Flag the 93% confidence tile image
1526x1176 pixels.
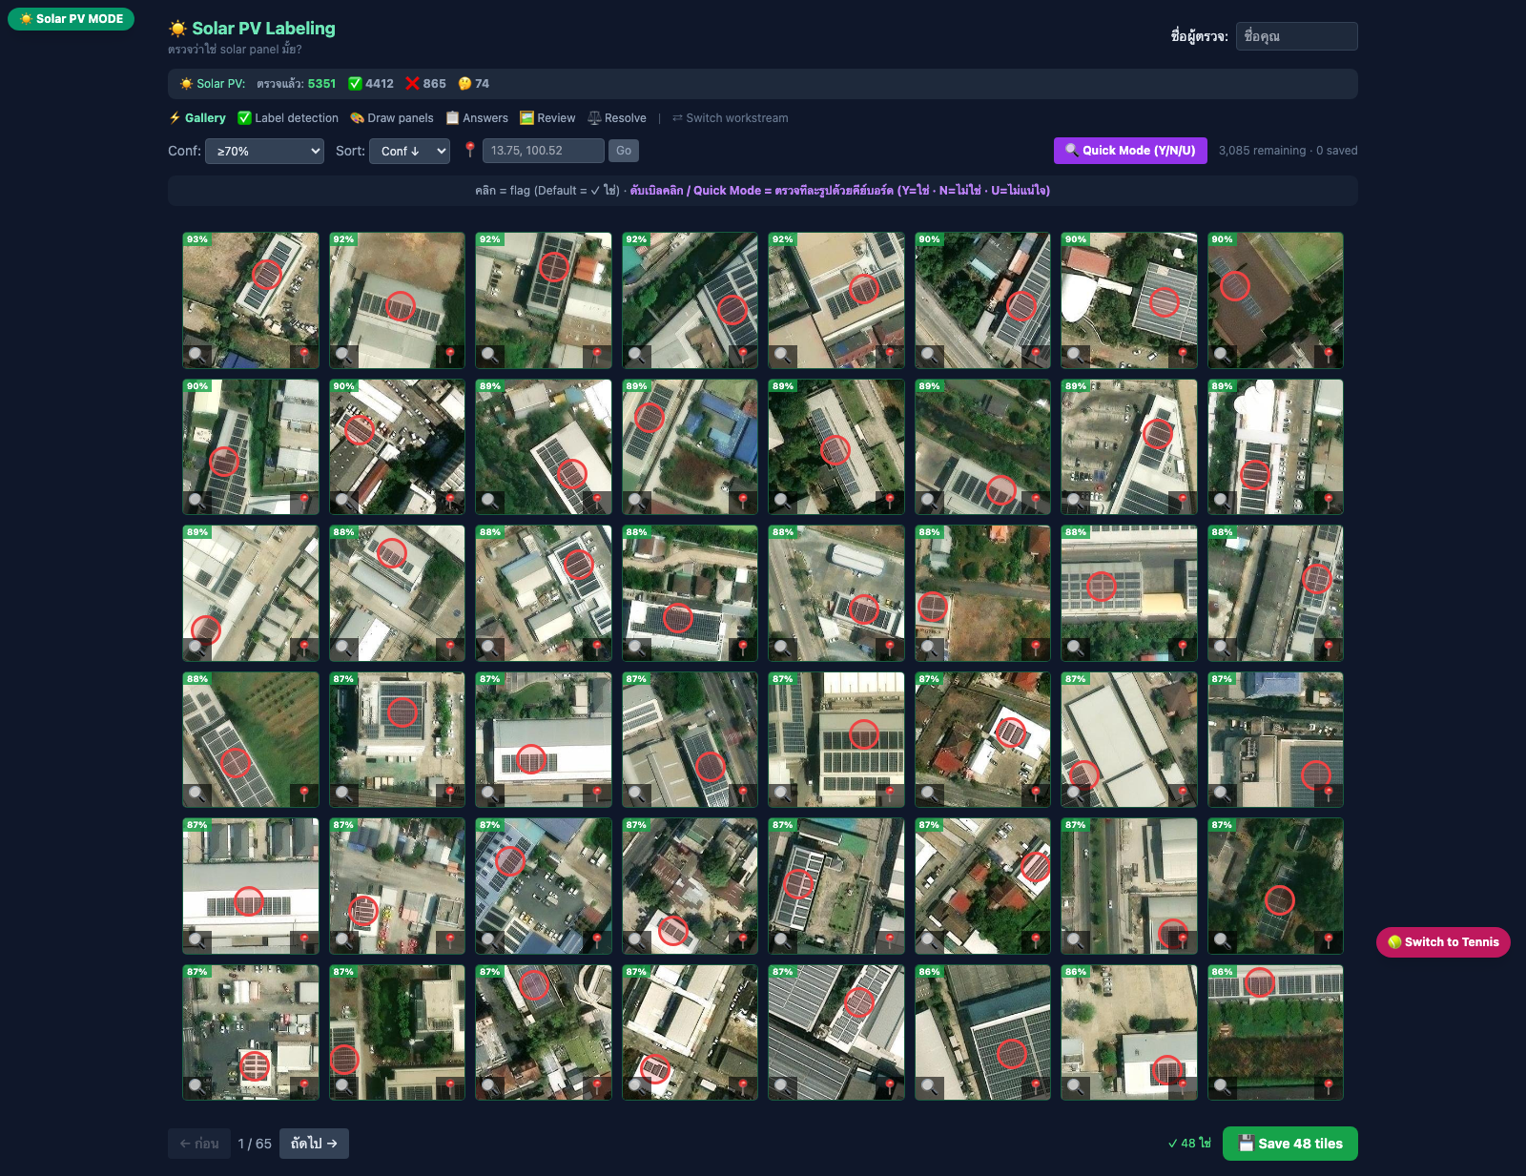pyautogui.click(x=251, y=300)
